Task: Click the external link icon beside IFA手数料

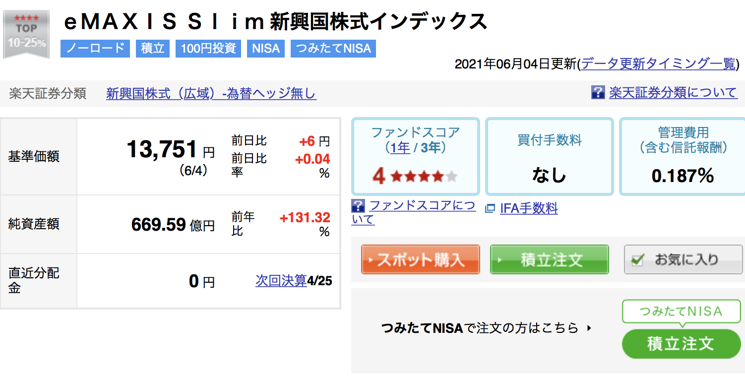Action: pos(490,209)
